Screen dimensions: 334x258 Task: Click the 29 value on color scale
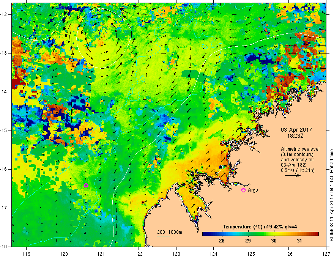pos(248,241)
